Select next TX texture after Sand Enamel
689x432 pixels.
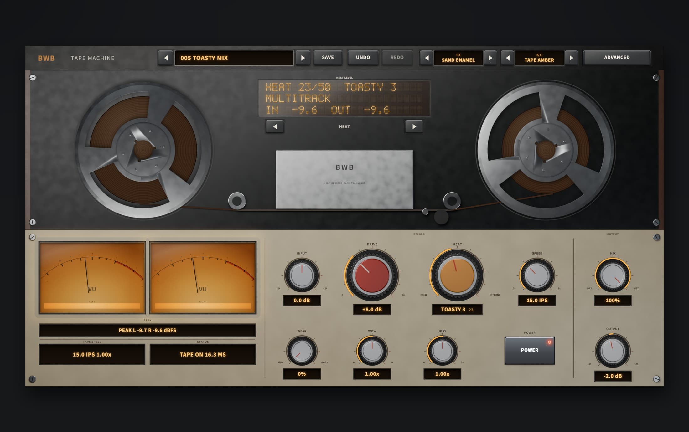tap(490, 58)
